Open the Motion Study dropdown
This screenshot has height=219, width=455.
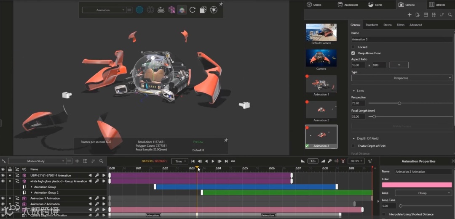click(37, 161)
